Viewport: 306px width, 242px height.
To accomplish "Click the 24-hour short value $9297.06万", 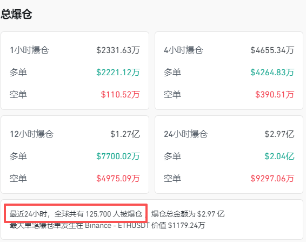I will (272, 179).
